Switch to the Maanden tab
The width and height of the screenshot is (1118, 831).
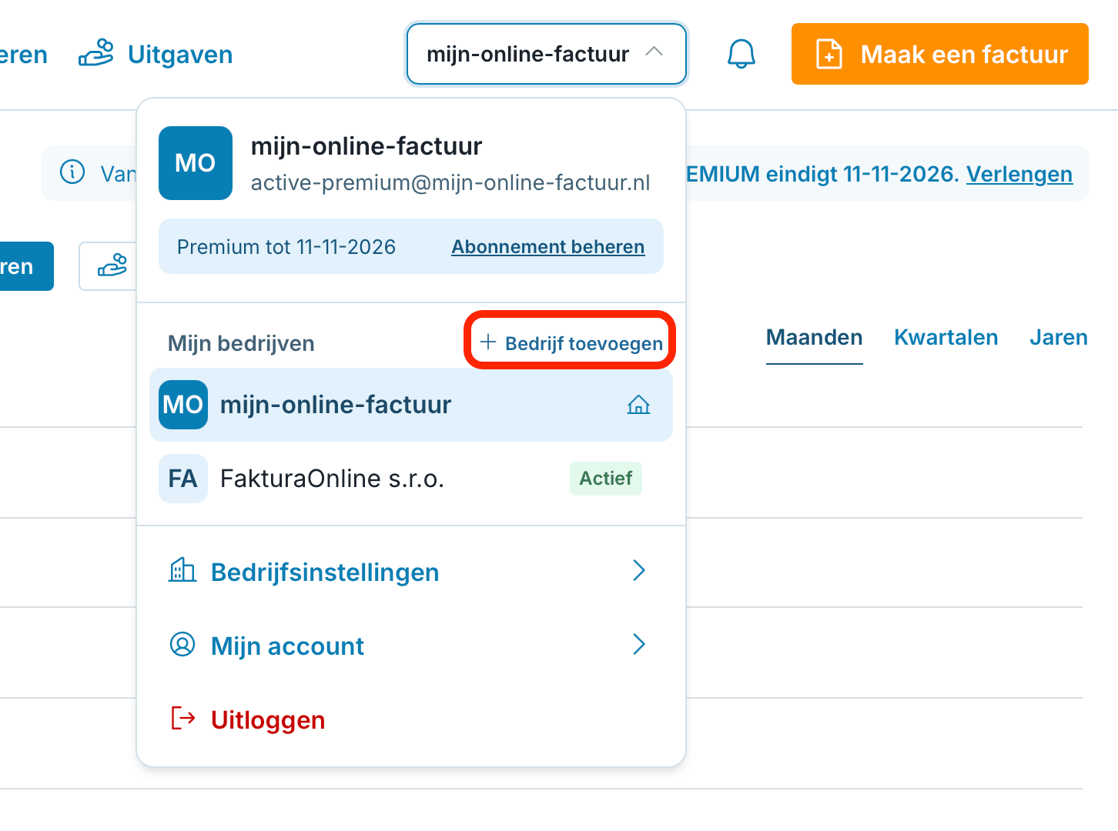(814, 338)
